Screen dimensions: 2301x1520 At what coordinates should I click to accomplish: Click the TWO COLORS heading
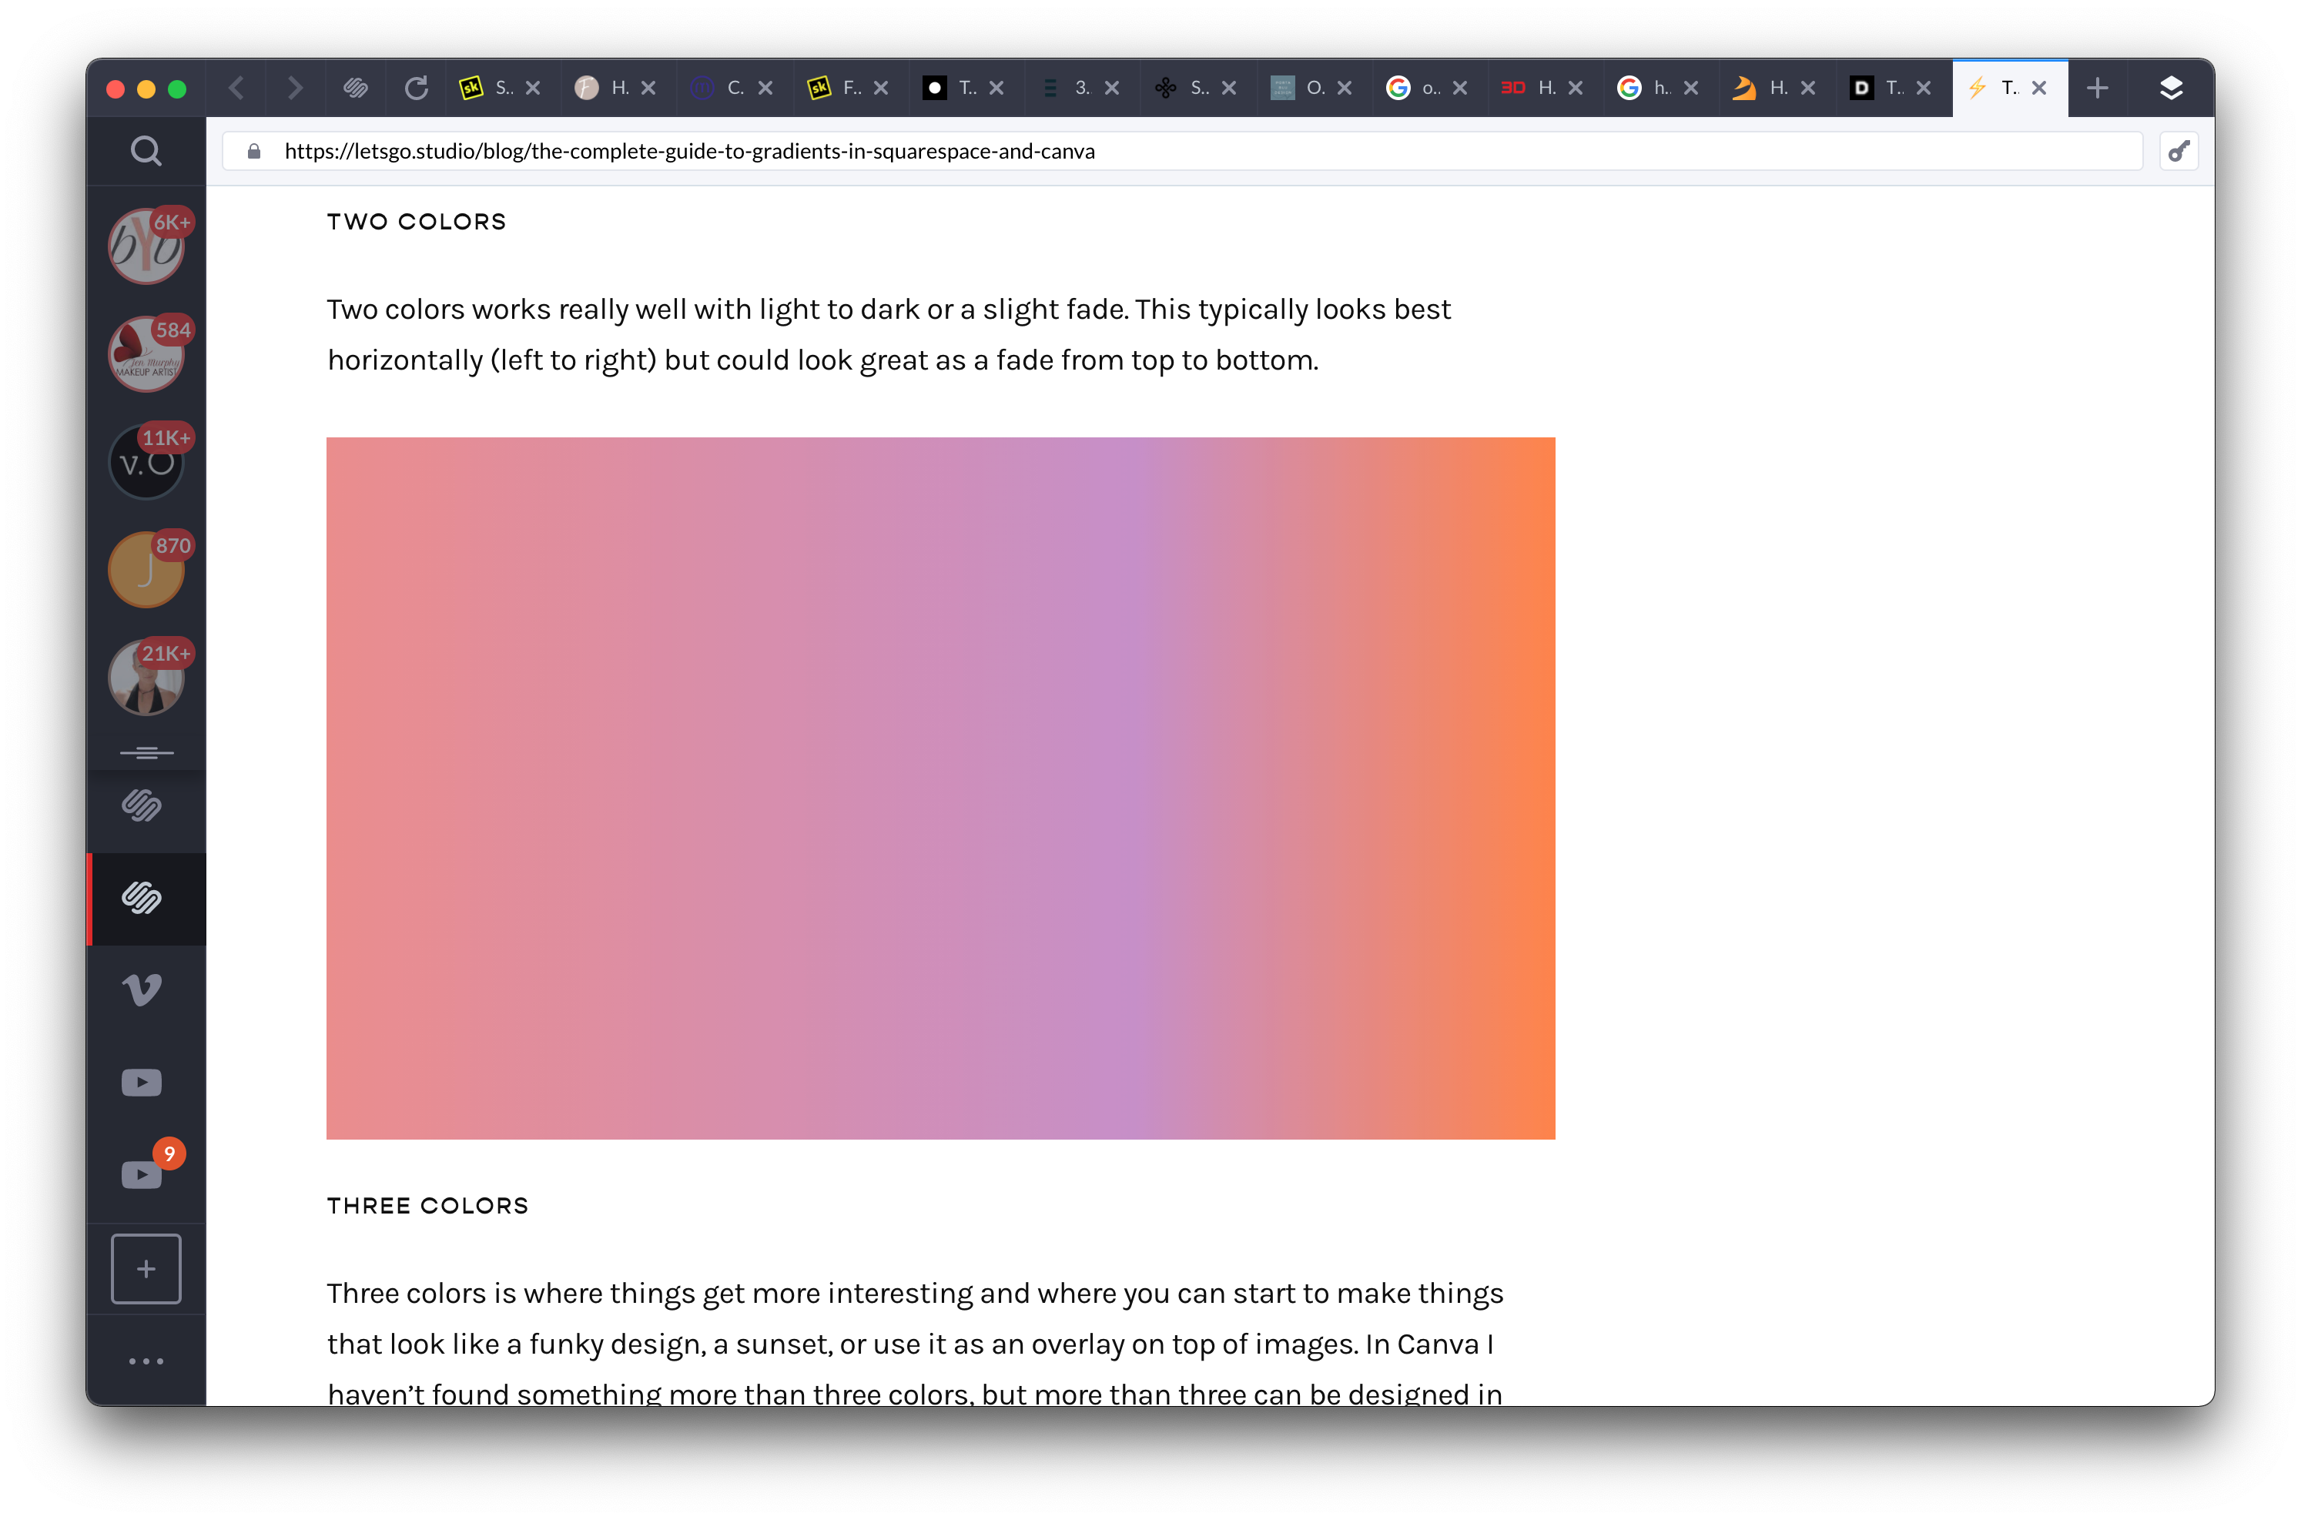pyautogui.click(x=417, y=222)
